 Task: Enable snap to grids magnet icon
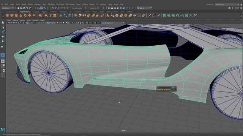pos(53,8)
